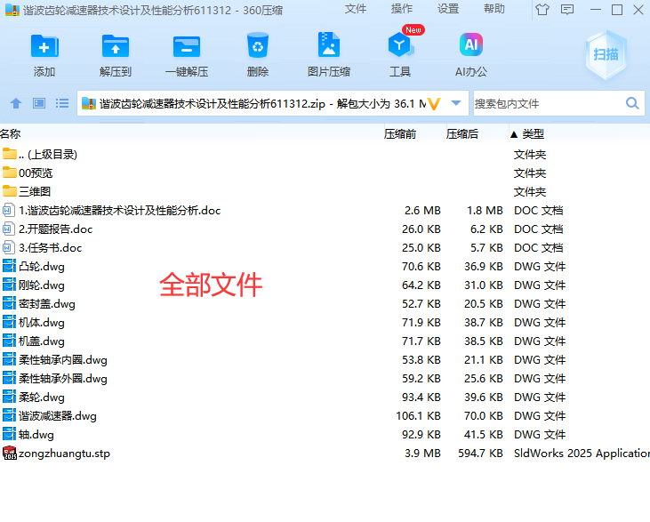Click the 一键解压 one-click extract icon
The height and width of the screenshot is (522, 650).
pyautogui.click(x=187, y=46)
